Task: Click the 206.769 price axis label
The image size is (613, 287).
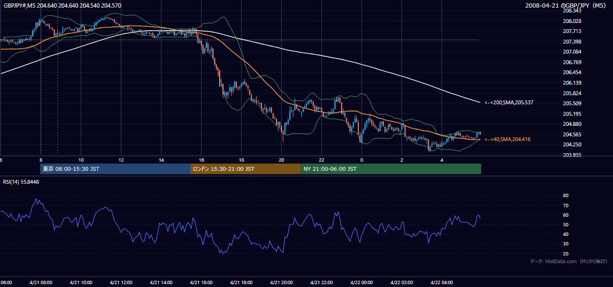Action: pyautogui.click(x=572, y=62)
